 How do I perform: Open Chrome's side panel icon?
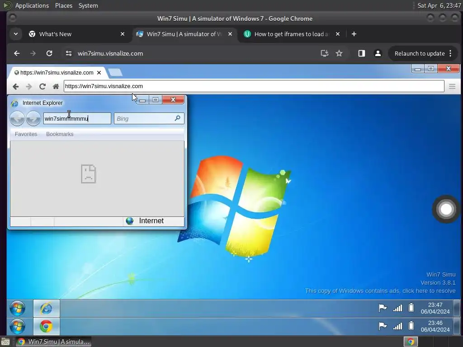pos(361,53)
